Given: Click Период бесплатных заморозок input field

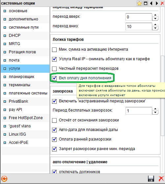Looking at the screenshot, I should 139,111.
